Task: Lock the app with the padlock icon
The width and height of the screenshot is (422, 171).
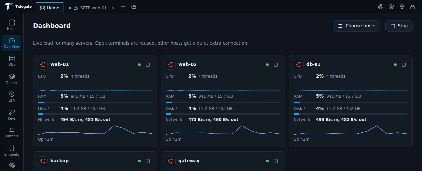Action: [412, 7]
